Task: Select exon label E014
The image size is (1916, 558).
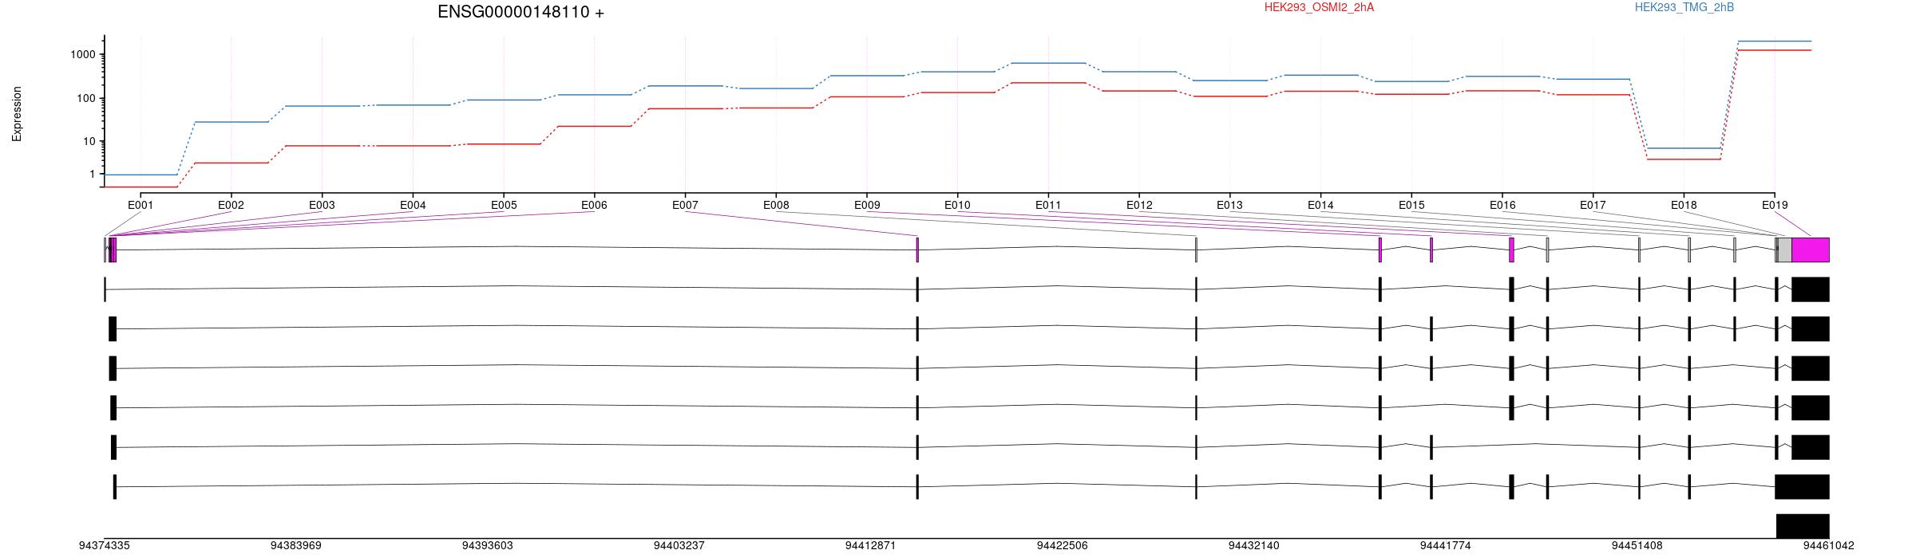Action: (x=1320, y=205)
